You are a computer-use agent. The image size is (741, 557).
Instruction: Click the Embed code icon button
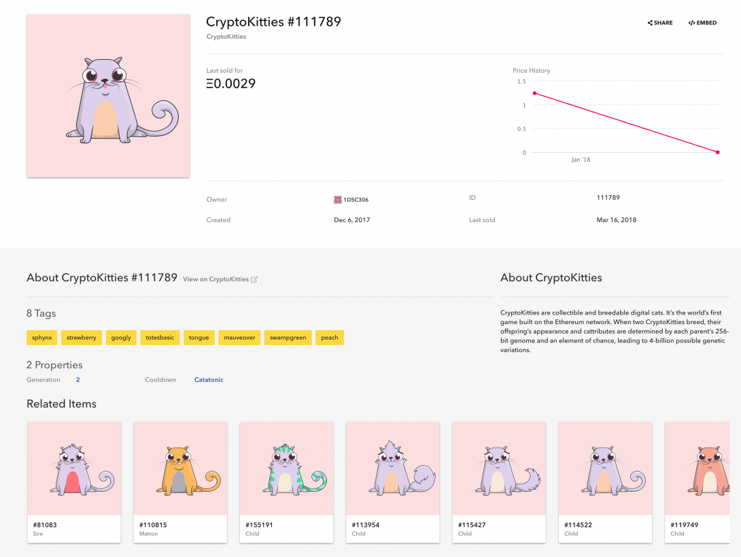pos(691,23)
